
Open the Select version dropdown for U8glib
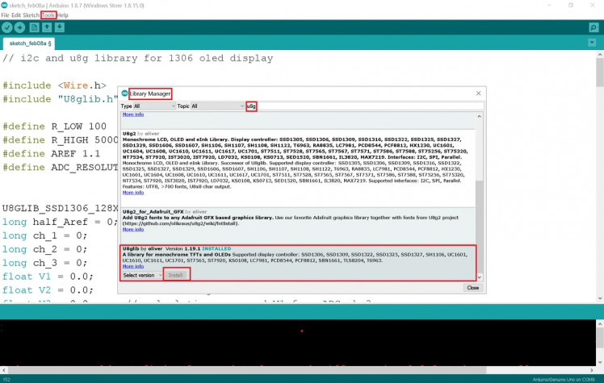(143, 275)
